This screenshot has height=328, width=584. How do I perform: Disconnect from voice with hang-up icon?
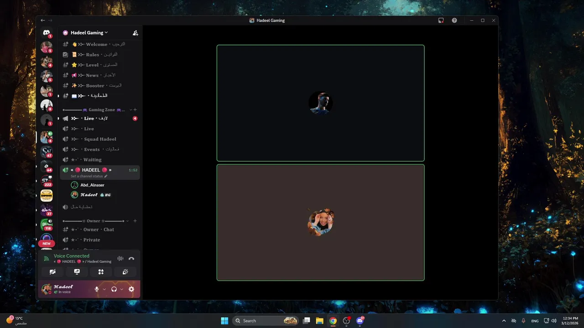[131, 258]
